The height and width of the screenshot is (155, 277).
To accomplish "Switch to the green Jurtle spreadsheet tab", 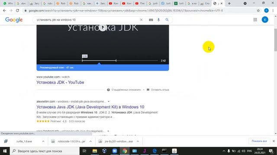I will point(179,3).
